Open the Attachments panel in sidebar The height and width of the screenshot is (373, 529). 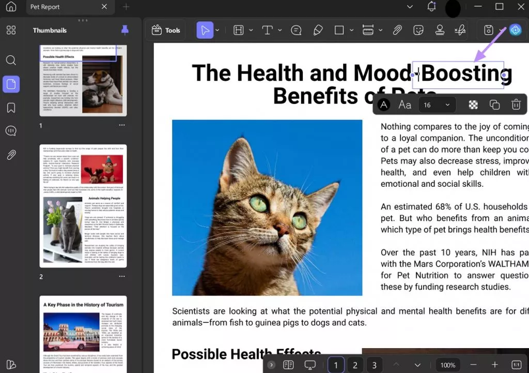[x=11, y=155]
